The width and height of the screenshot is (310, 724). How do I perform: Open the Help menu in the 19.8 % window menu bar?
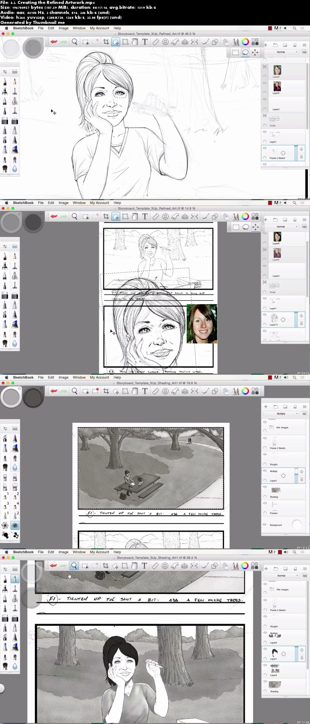[117, 377]
